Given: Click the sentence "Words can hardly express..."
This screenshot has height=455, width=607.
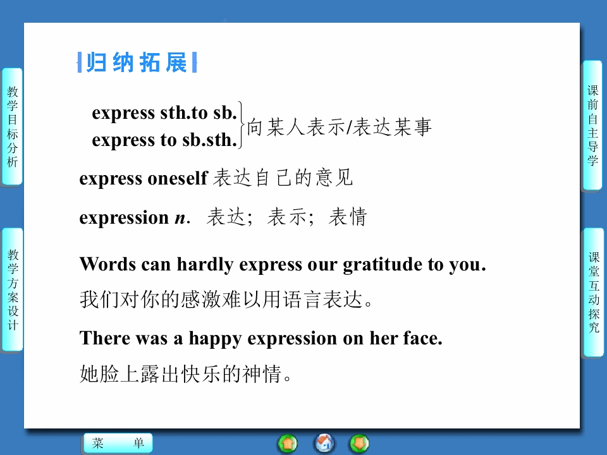Looking at the screenshot, I should pyautogui.click(x=282, y=264).
